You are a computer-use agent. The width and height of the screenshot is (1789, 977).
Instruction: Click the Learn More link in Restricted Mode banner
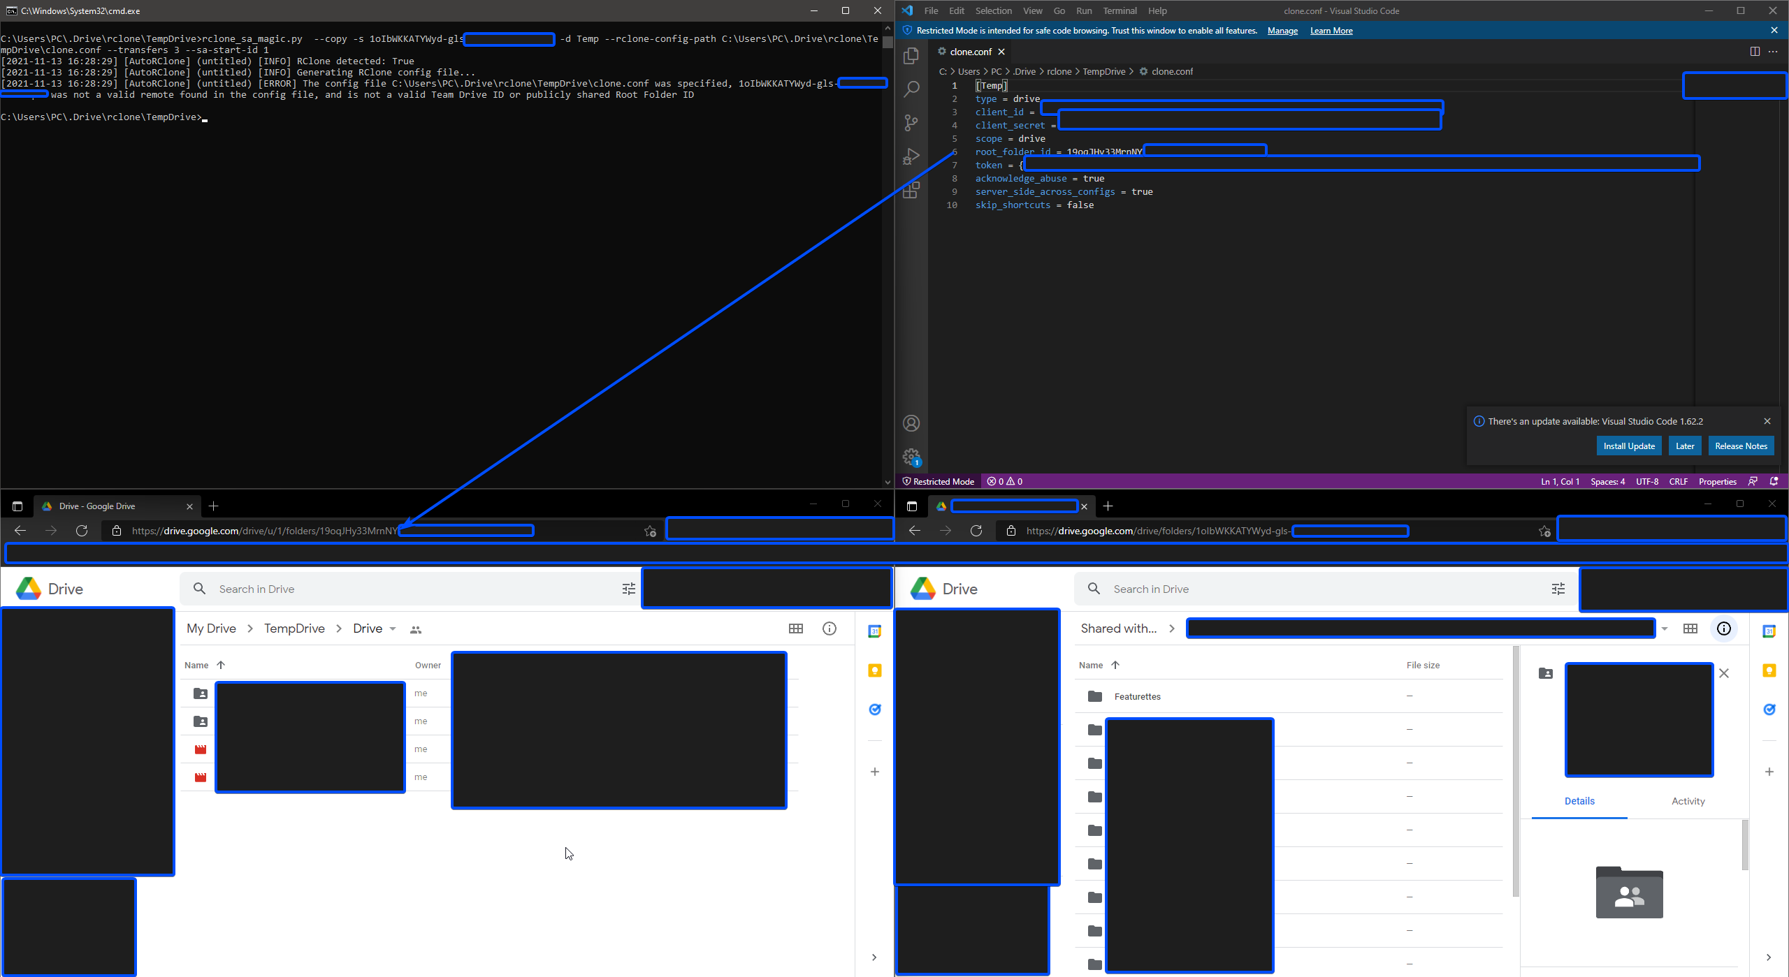1331,31
